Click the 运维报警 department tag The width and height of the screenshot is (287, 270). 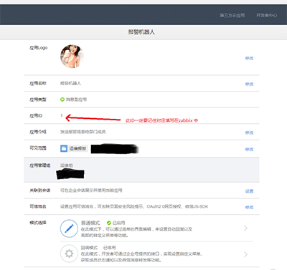pos(77,148)
